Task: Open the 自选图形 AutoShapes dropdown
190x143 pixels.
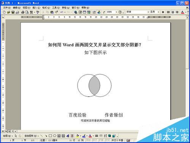Action: tap(32, 136)
